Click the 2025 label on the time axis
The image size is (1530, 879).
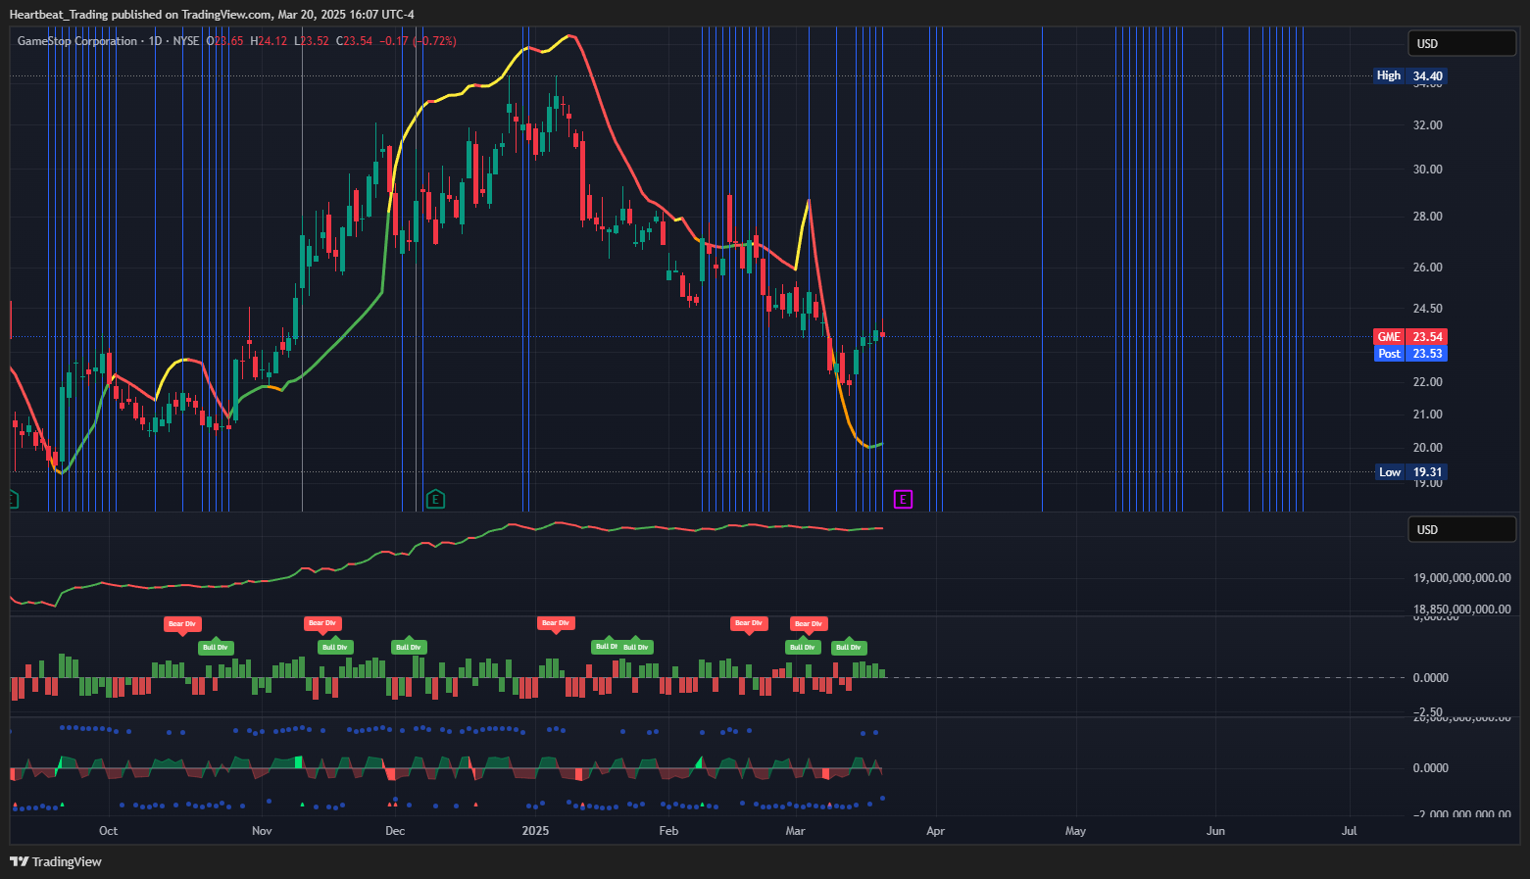536,831
